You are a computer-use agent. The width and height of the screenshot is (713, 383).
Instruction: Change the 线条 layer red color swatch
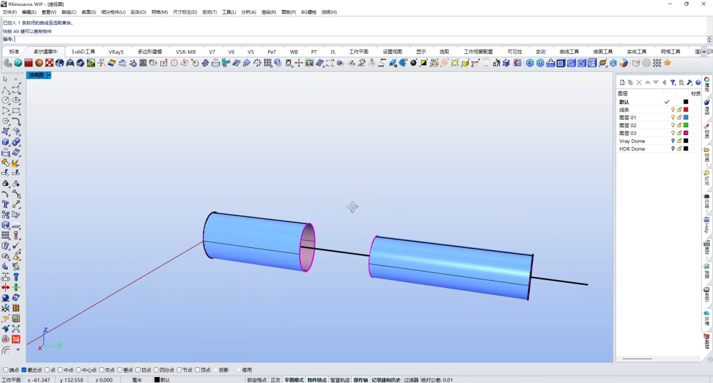click(x=686, y=110)
